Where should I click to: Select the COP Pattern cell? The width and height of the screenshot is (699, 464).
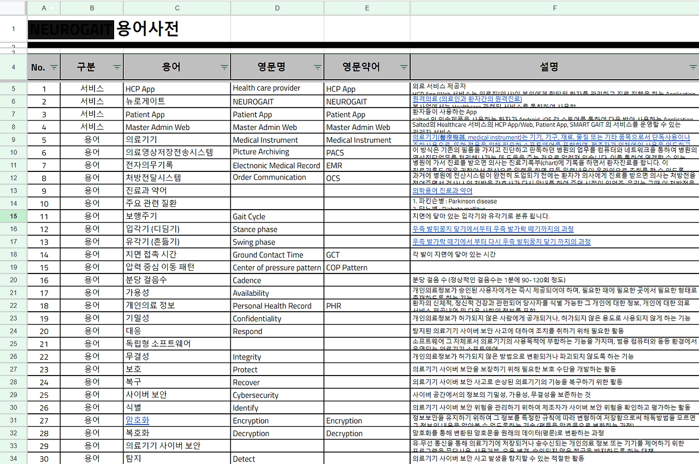coord(367,267)
